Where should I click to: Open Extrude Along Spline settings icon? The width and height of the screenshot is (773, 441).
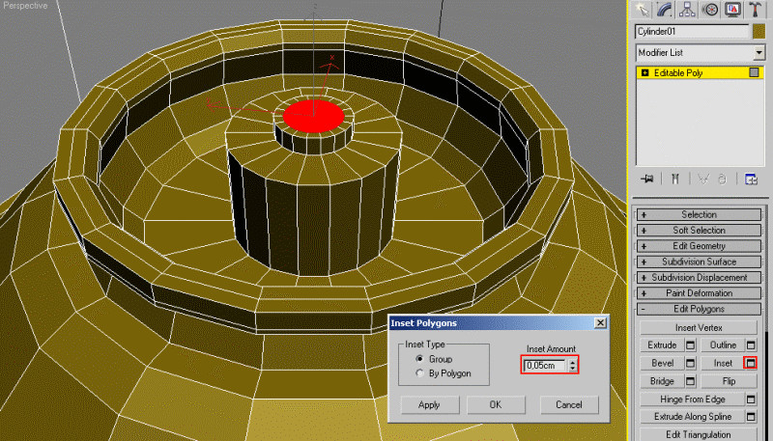pos(751,416)
